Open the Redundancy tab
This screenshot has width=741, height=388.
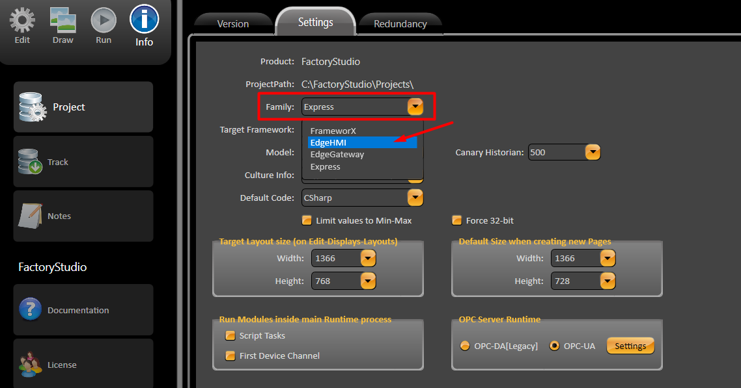[400, 23]
